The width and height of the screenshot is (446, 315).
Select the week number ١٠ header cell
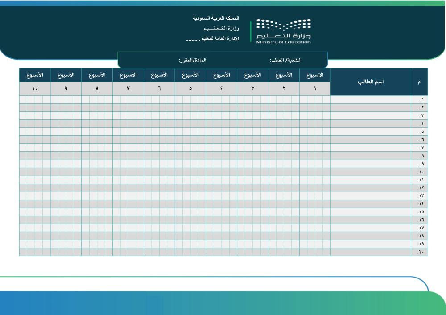[35, 89]
